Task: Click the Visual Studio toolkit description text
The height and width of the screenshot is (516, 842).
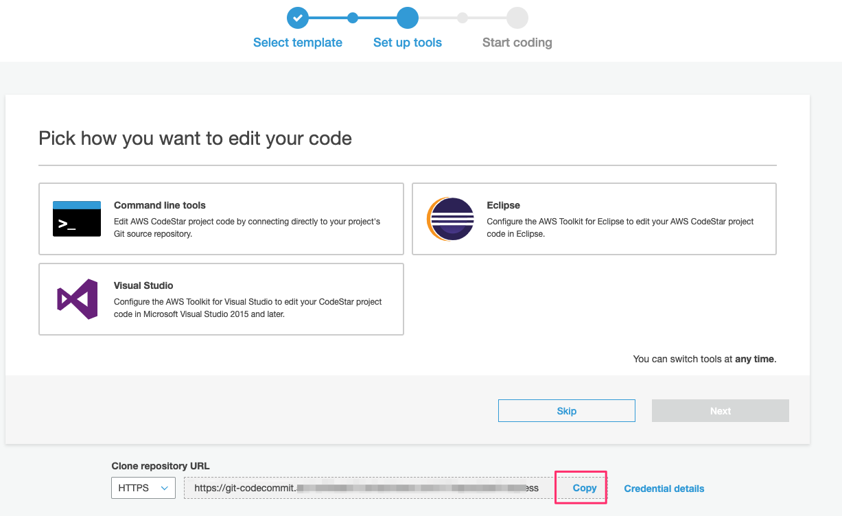Action: point(248,308)
